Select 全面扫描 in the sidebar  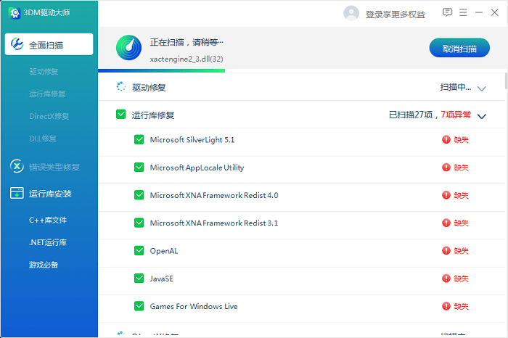pyautogui.click(x=49, y=44)
